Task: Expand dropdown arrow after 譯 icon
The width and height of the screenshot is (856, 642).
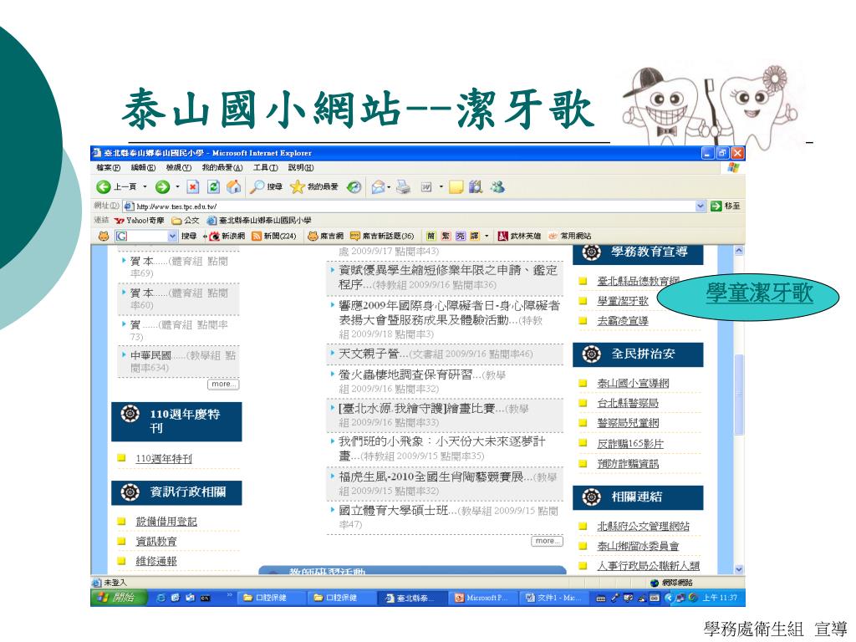Action: [x=487, y=236]
